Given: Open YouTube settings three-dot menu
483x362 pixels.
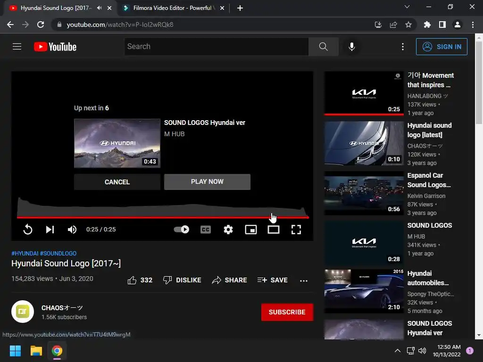Looking at the screenshot, I should click(x=403, y=47).
